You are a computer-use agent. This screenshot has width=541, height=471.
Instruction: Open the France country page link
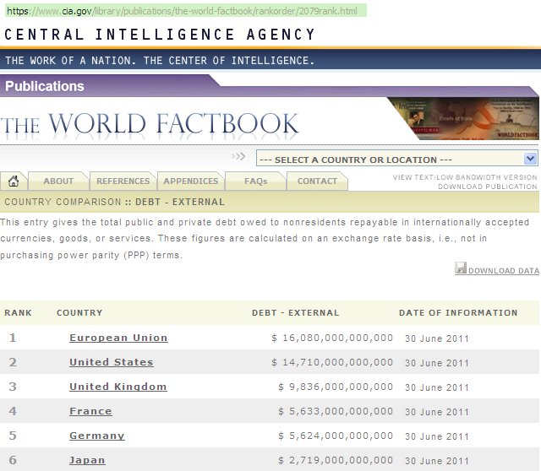coord(90,411)
